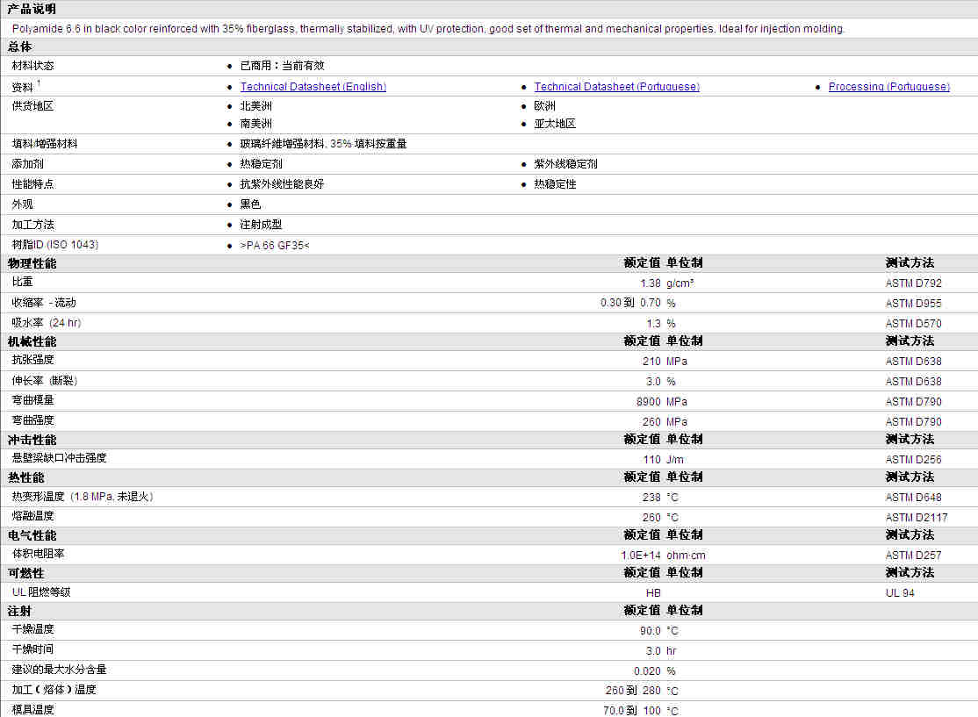Click the 亚太地区 region entry

pos(555,124)
